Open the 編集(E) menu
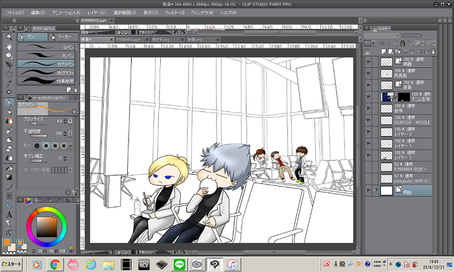Screen dimensions: 454x272 point(38,12)
